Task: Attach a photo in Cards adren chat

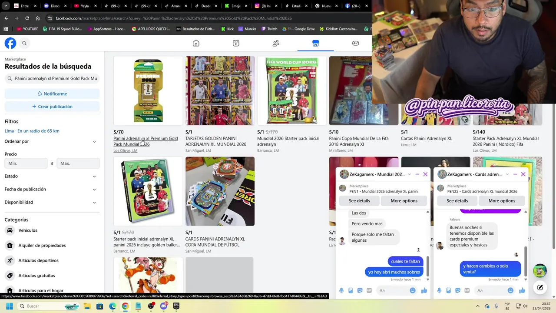Action: (448, 290)
